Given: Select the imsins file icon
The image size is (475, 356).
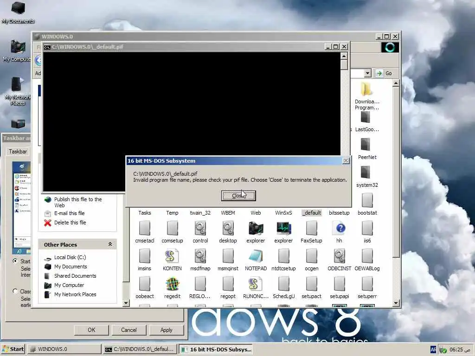Looking at the screenshot, I should [x=145, y=256].
